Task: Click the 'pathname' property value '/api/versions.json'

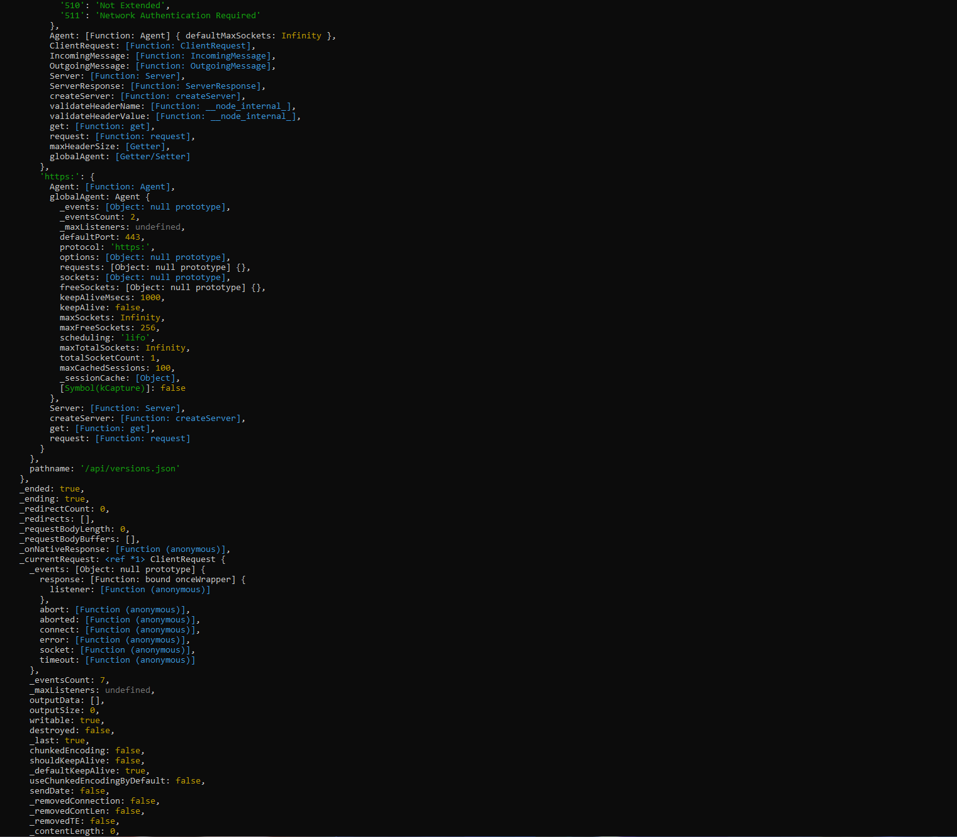Action: pos(130,468)
